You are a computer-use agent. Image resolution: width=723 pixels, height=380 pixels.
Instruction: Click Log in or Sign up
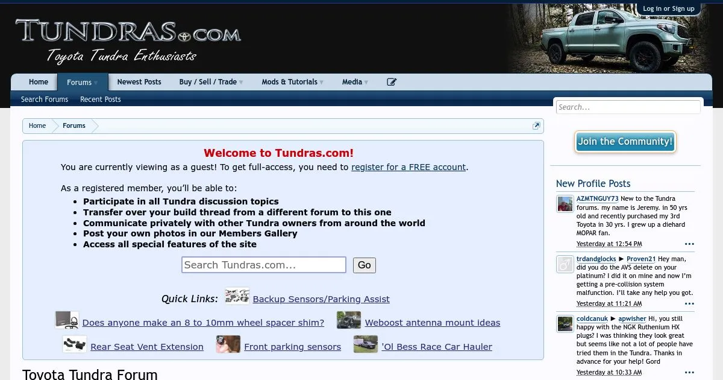669,8
